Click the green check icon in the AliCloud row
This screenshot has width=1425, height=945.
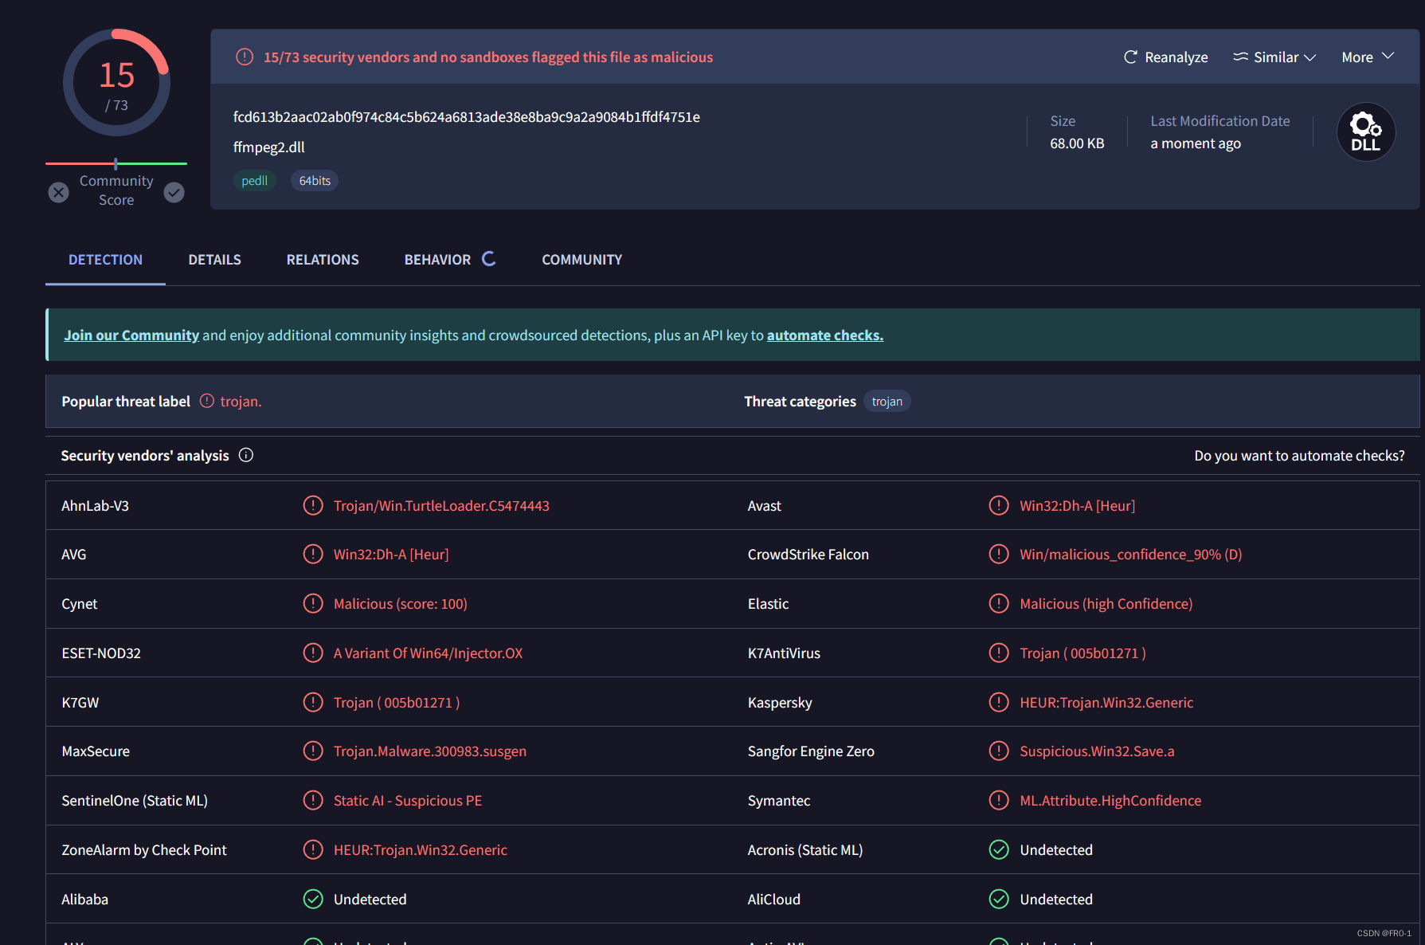(999, 899)
